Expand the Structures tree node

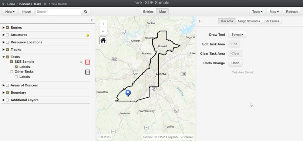[3, 35]
